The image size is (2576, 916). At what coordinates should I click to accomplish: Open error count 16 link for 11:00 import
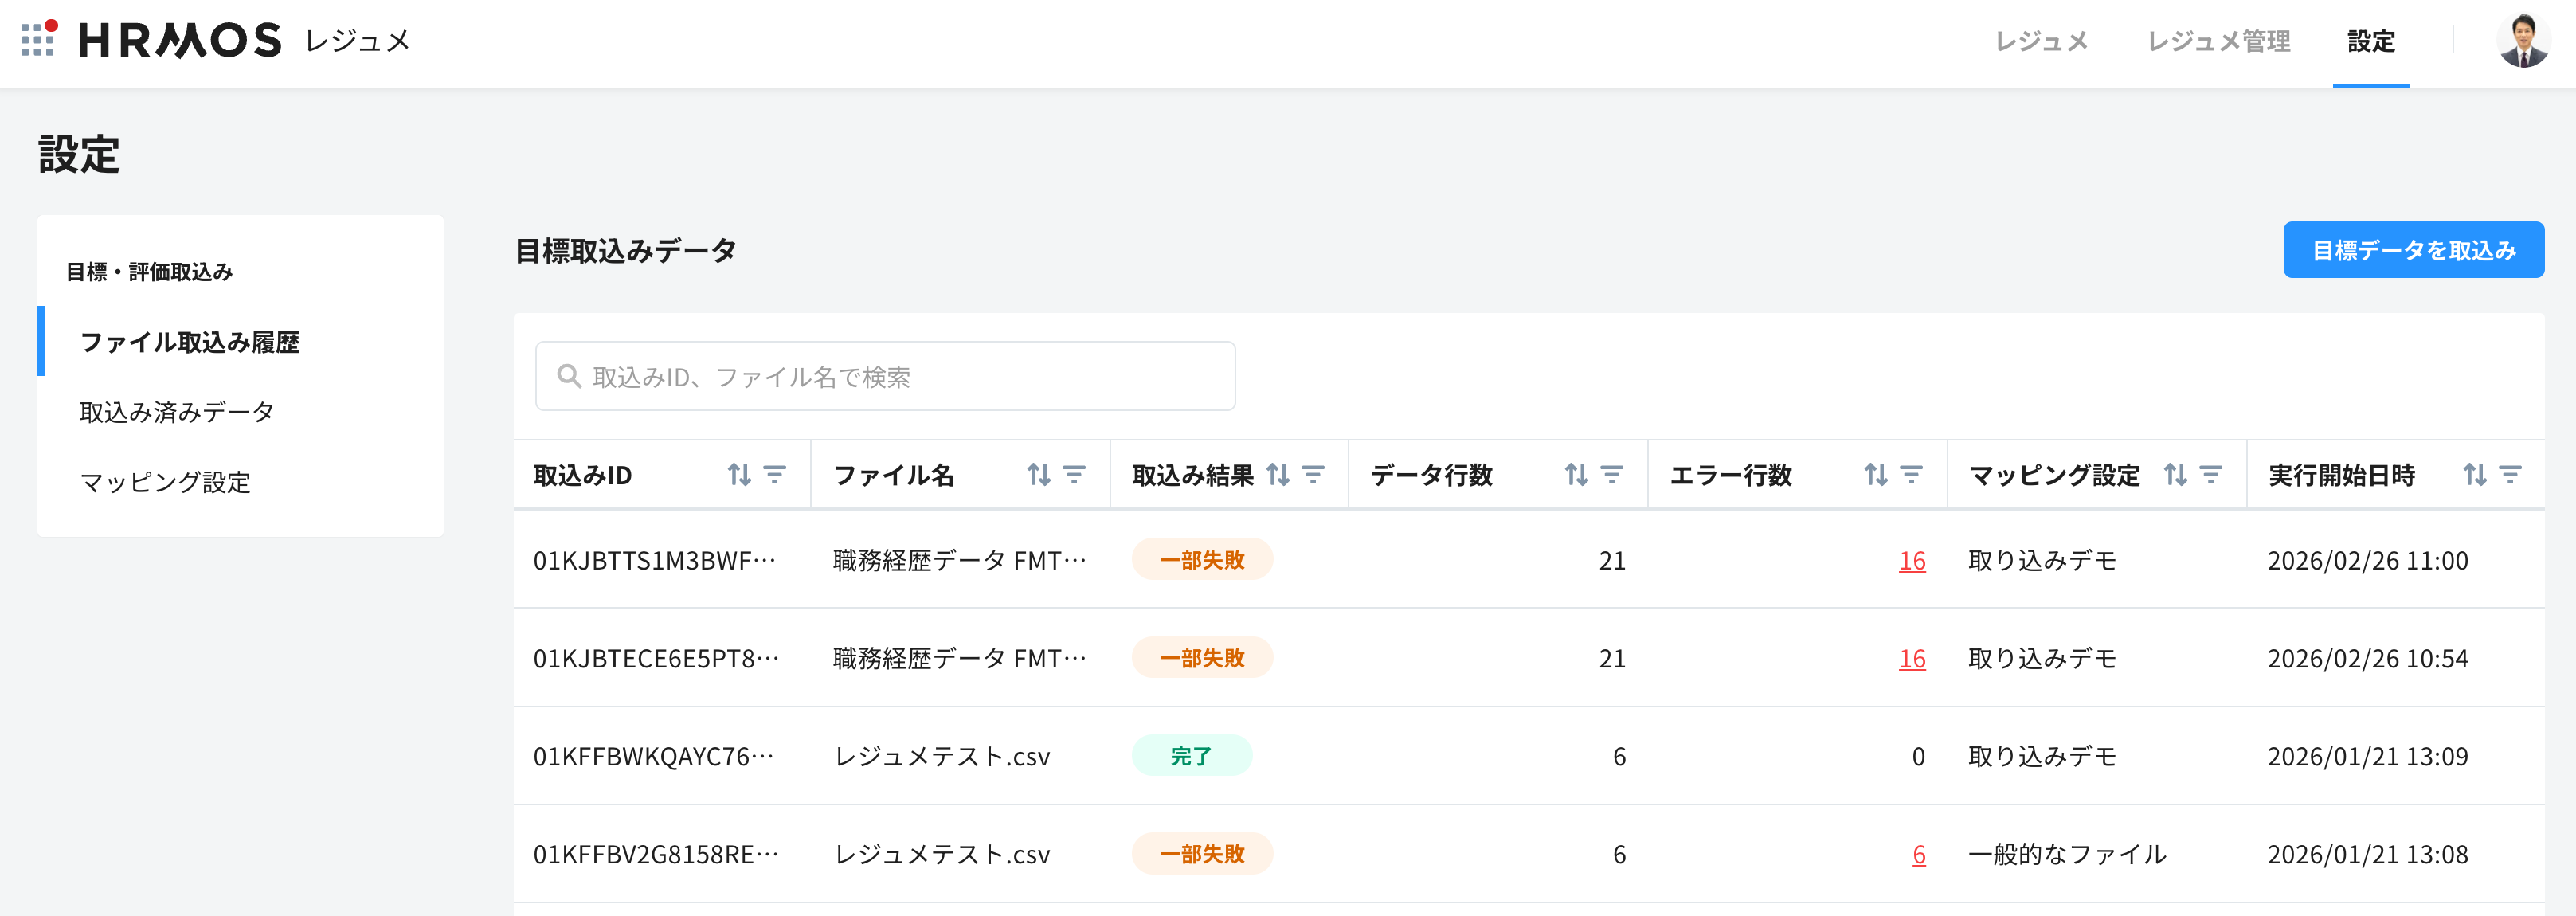click(1912, 561)
